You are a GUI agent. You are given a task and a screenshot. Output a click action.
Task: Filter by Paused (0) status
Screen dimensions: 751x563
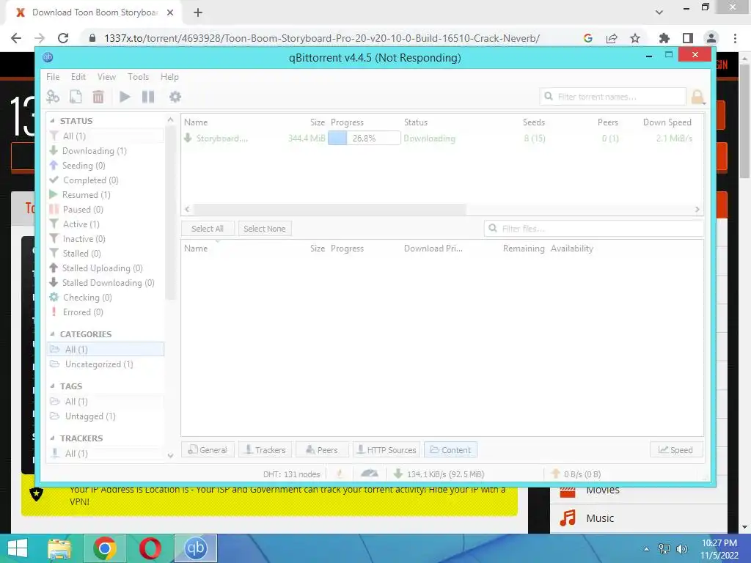(x=83, y=210)
